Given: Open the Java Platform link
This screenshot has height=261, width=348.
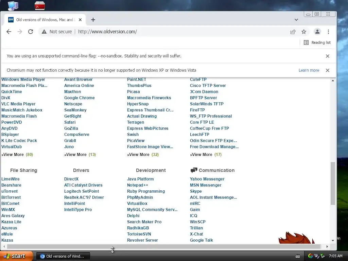Looking at the screenshot, I should point(140,179).
